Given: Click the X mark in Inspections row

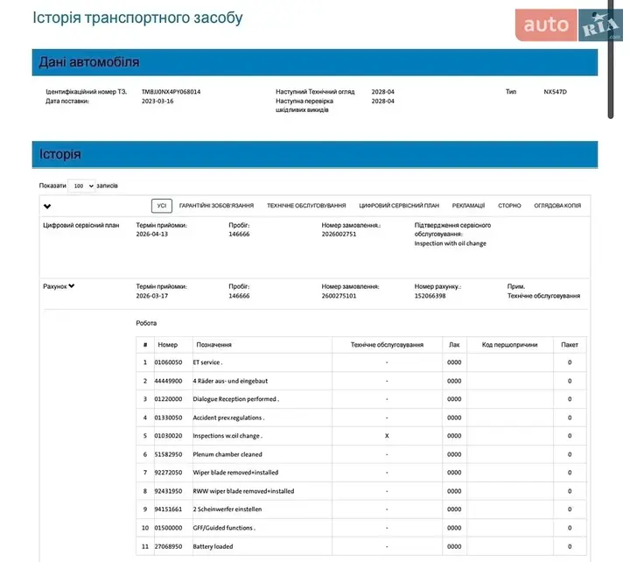Looking at the screenshot, I should [x=387, y=436].
